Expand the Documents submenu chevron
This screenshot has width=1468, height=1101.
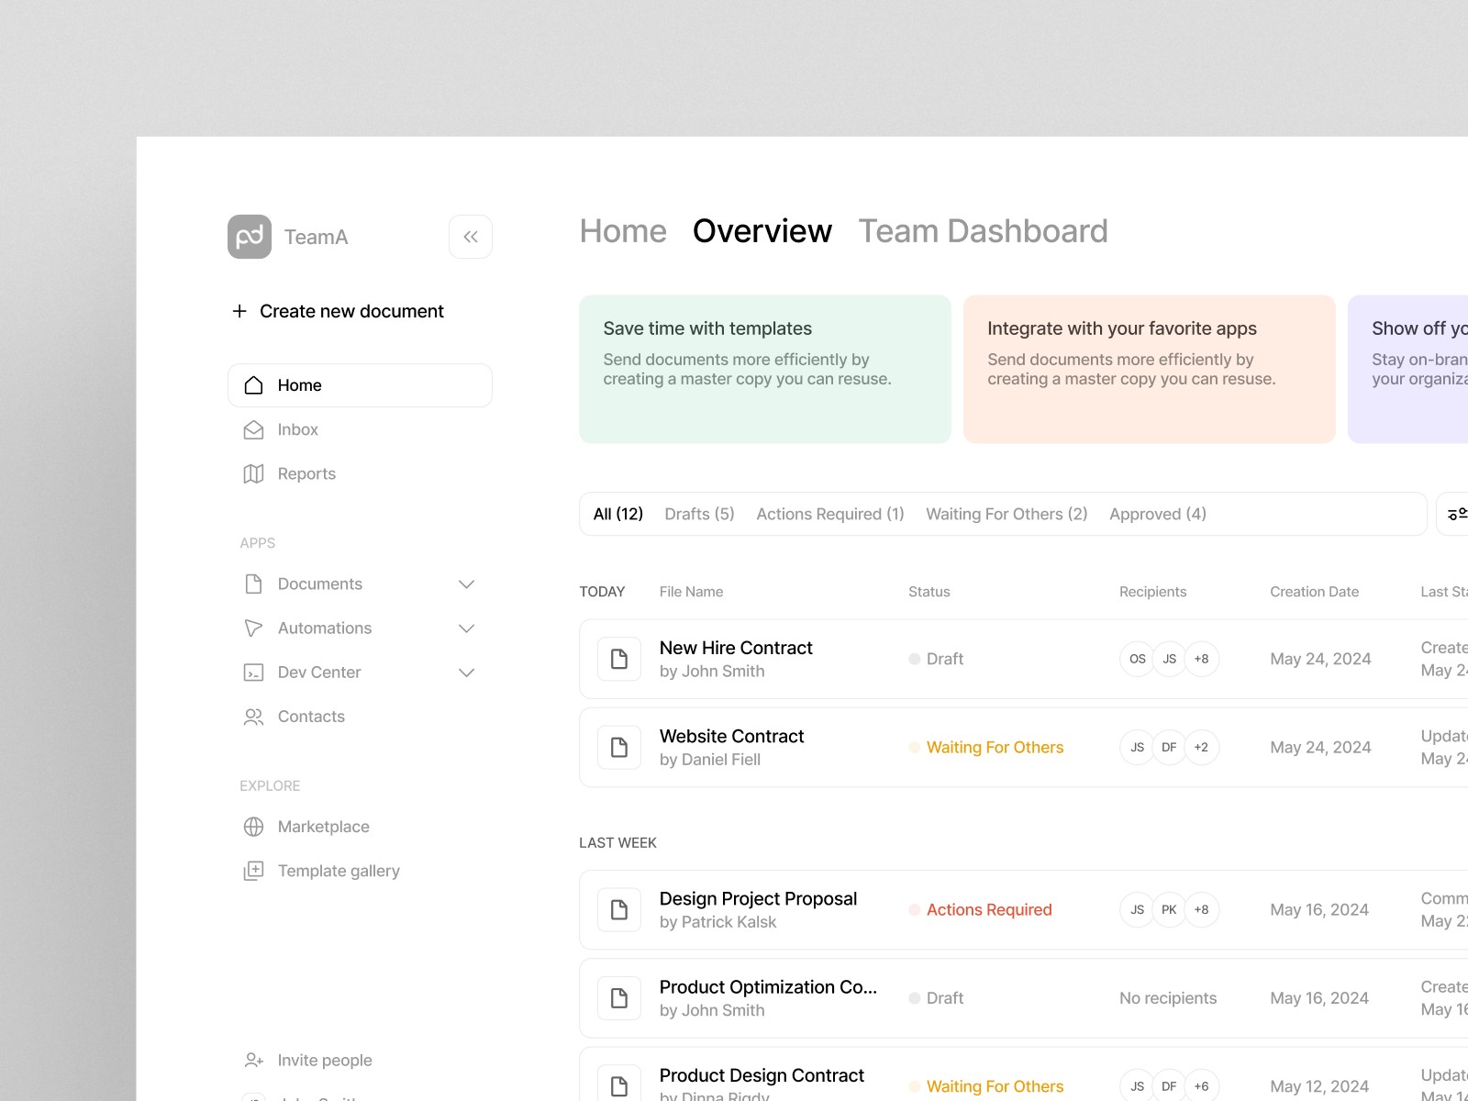466,584
